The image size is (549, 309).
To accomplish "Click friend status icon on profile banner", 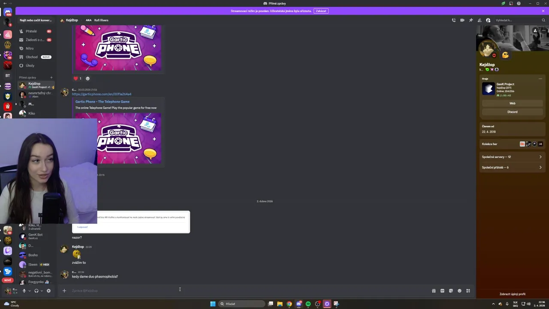I will [535, 30].
